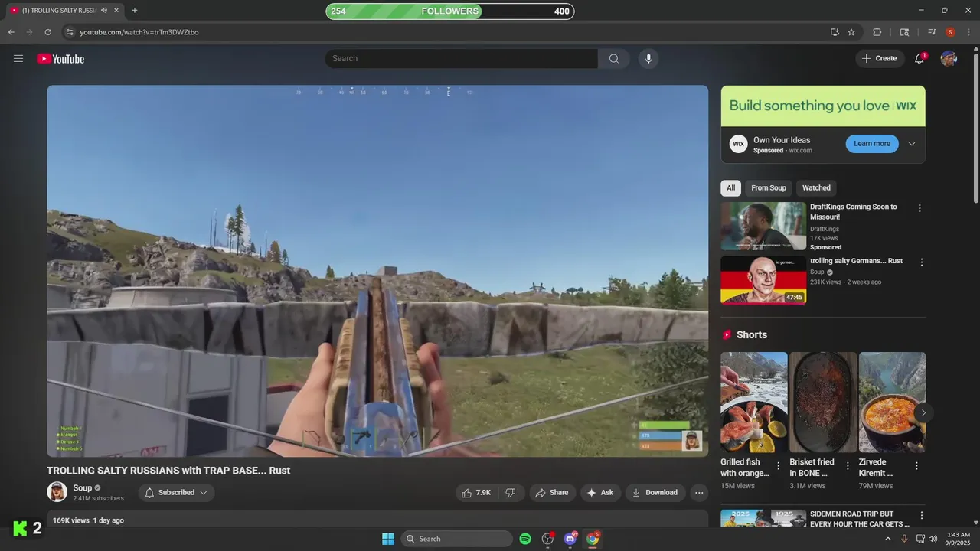The image size is (980, 551).
Task: Go to the YouTube home logo
Action: click(60, 59)
